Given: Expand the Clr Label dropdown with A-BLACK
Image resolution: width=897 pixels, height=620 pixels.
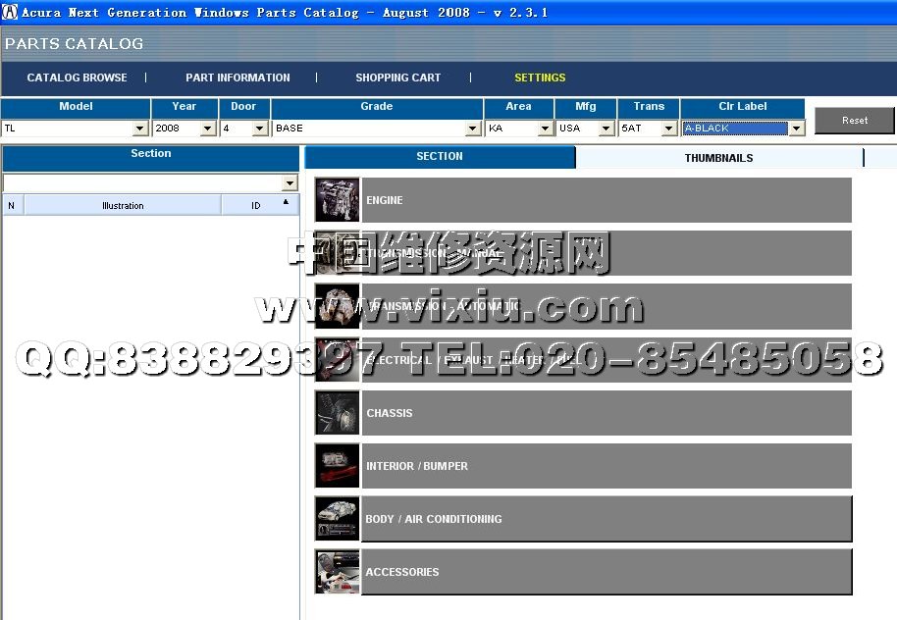Looking at the screenshot, I should click(796, 129).
